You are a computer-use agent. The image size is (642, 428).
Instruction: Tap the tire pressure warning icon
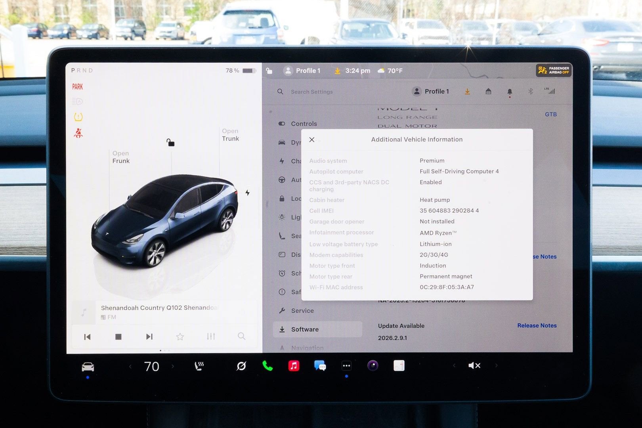pyautogui.click(x=78, y=117)
